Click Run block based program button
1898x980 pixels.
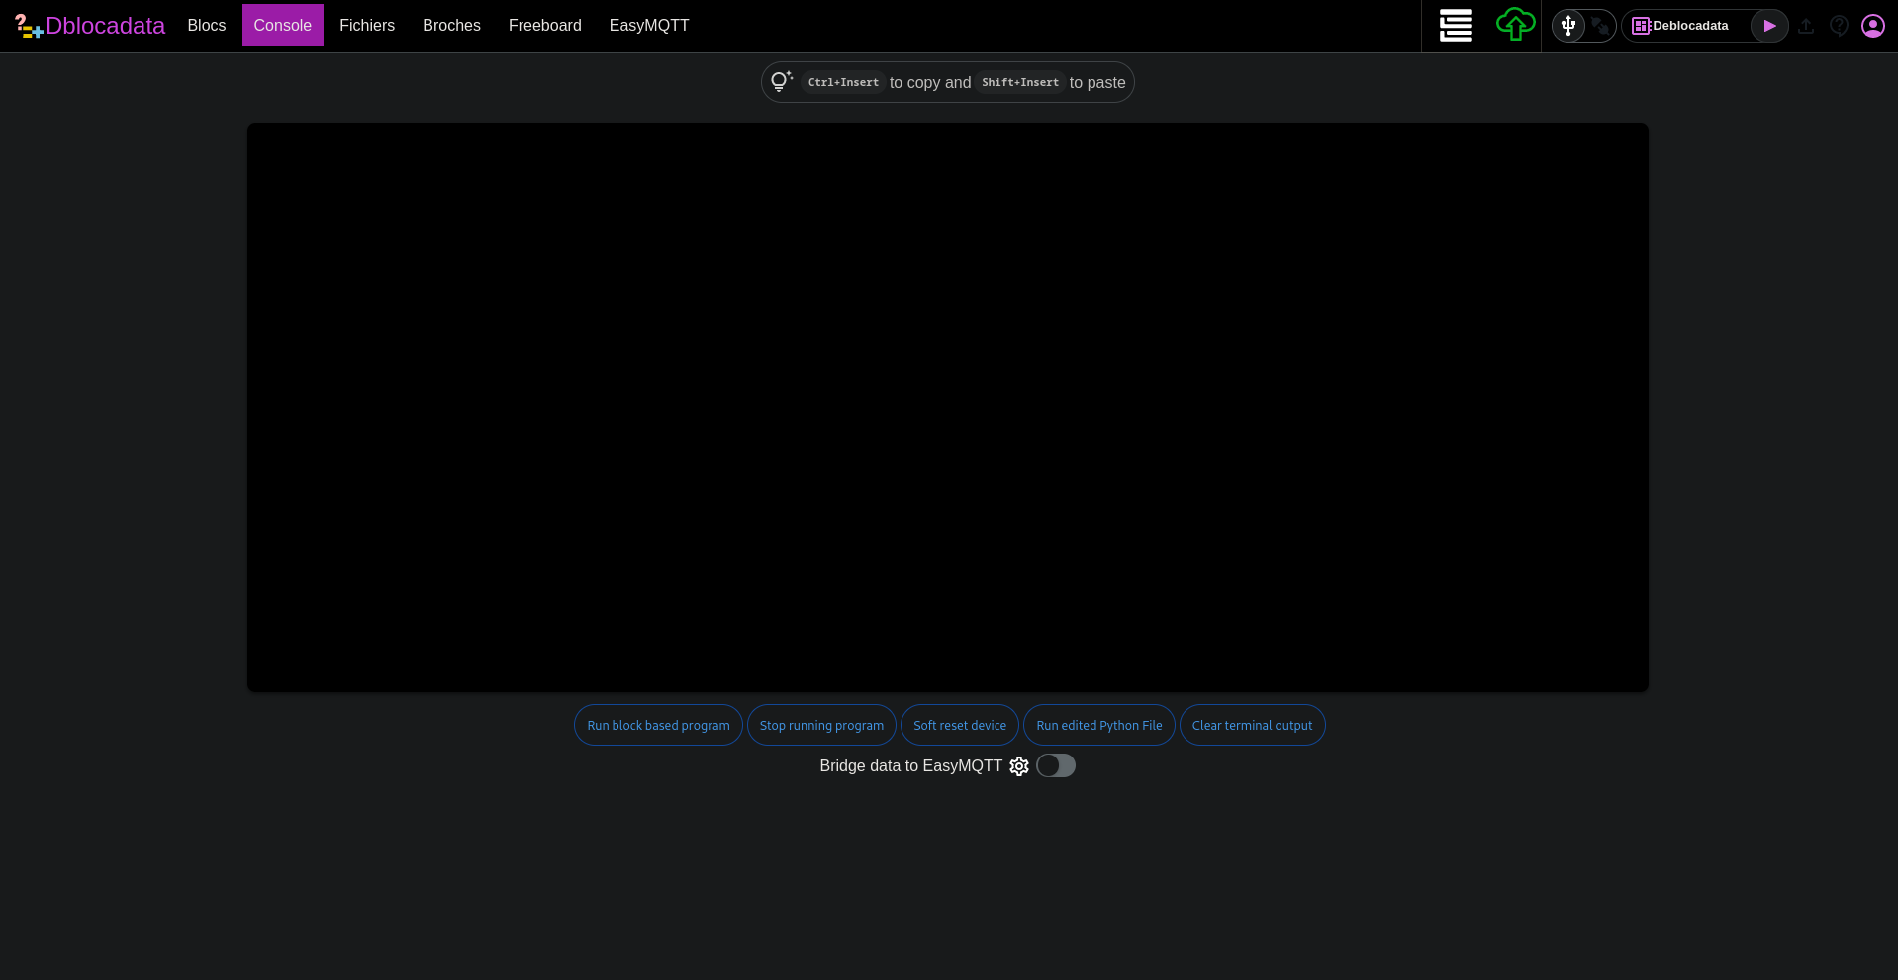tap(658, 725)
